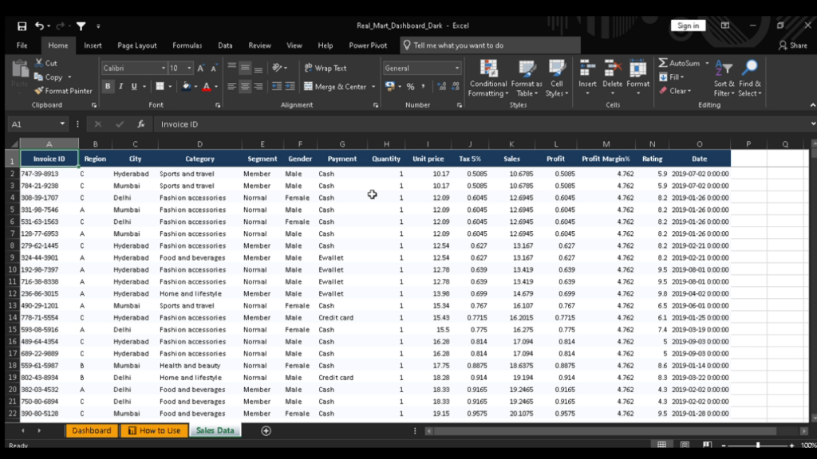This screenshot has height=459, width=817.
Task: Open the File menu
Action: pyautogui.click(x=22, y=45)
